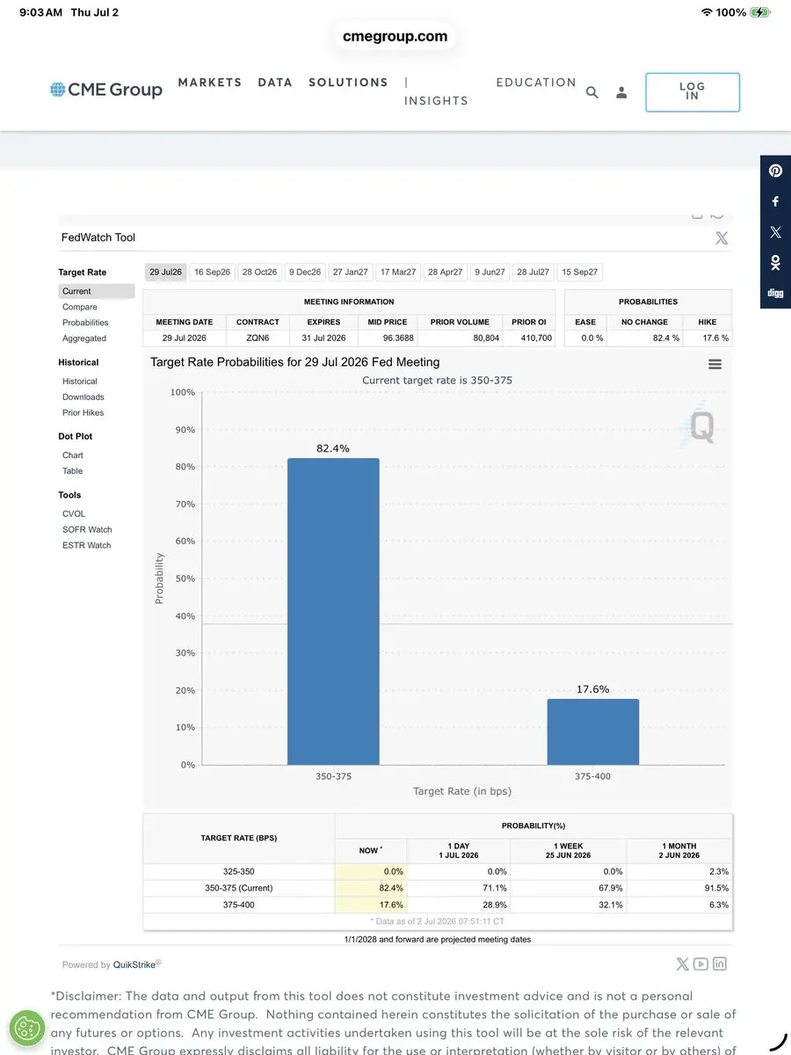Viewport: 791px width, 1055px height.
Task: Switch to 15 Sep27 meeting tab
Action: click(580, 273)
